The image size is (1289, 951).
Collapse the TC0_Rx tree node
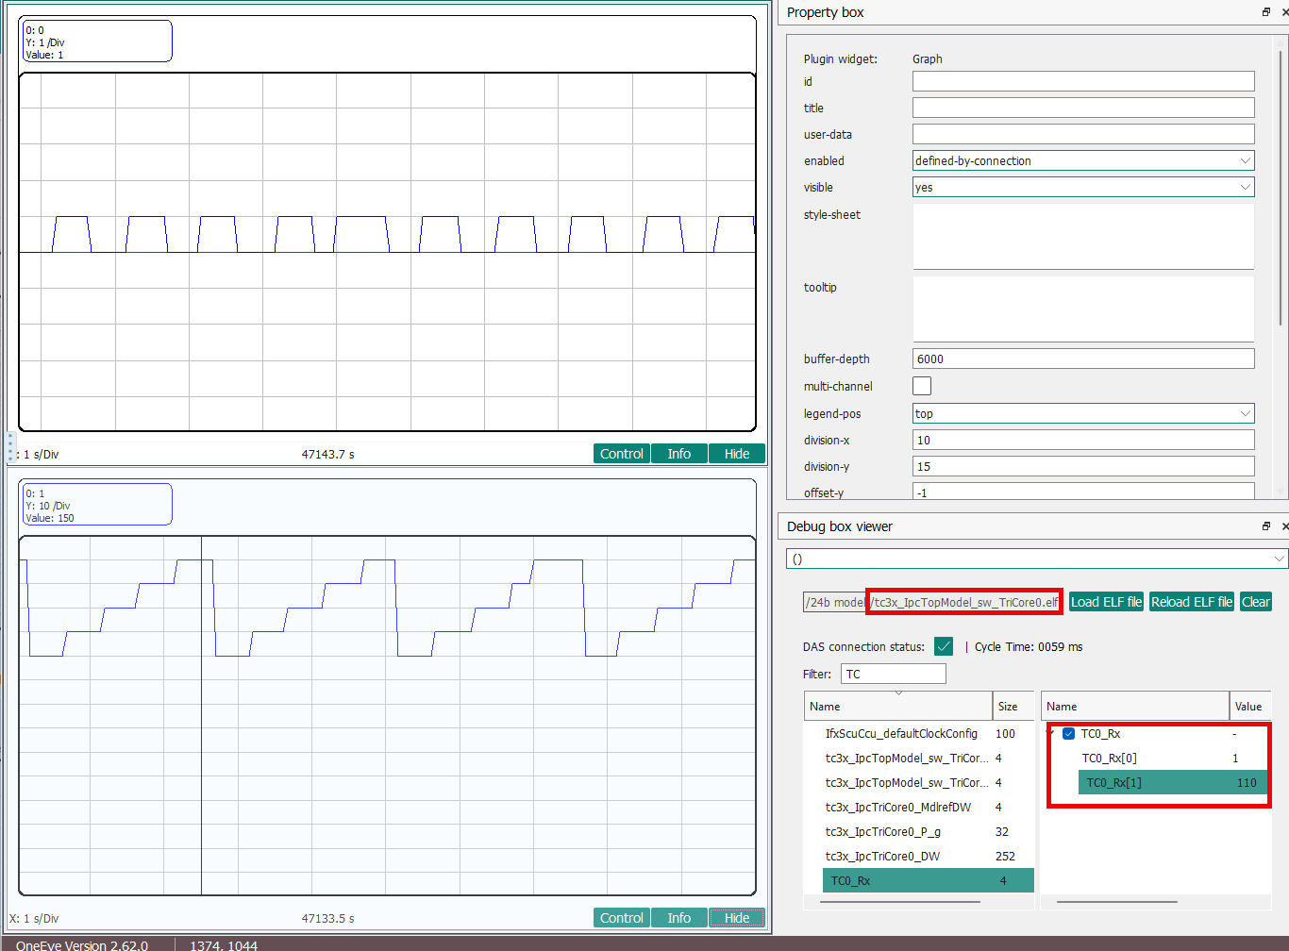(x=1051, y=733)
